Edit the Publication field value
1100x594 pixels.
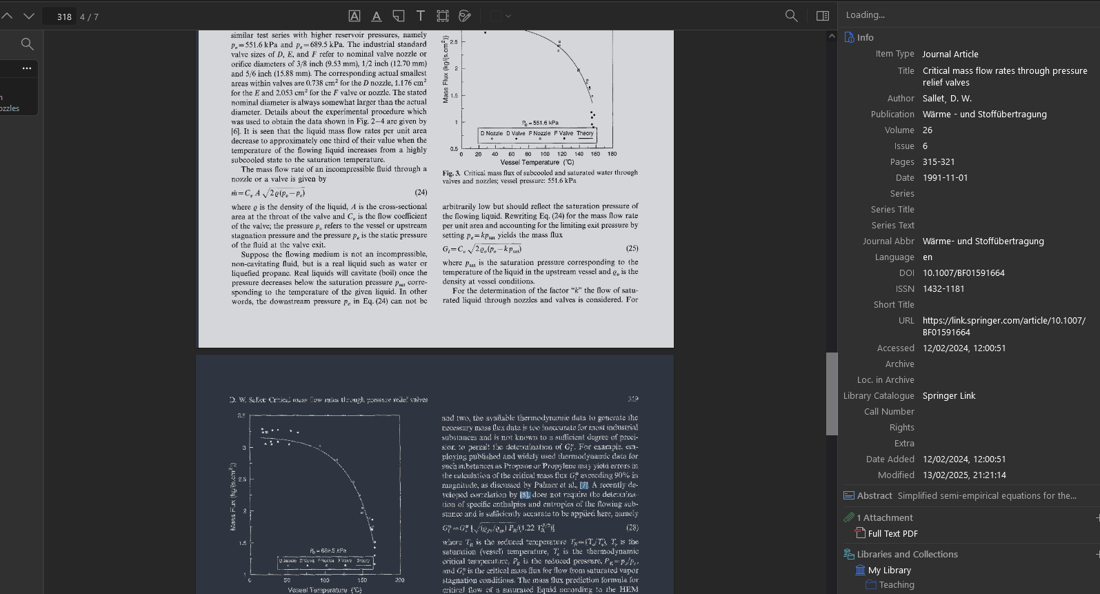click(x=985, y=115)
